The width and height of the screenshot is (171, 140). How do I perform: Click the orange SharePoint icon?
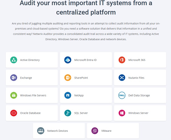point(68,78)
